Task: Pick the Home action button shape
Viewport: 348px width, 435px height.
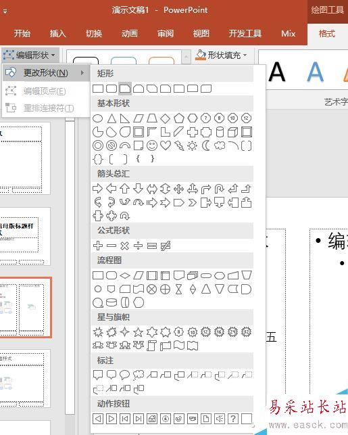Action: [152, 419]
